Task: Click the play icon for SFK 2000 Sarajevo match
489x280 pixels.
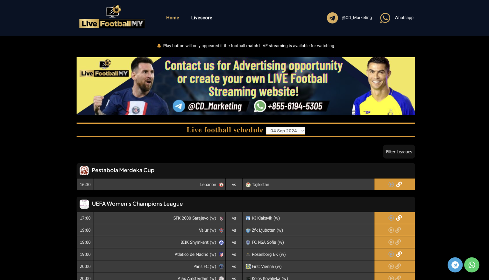Action: pyautogui.click(x=391, y=218)
